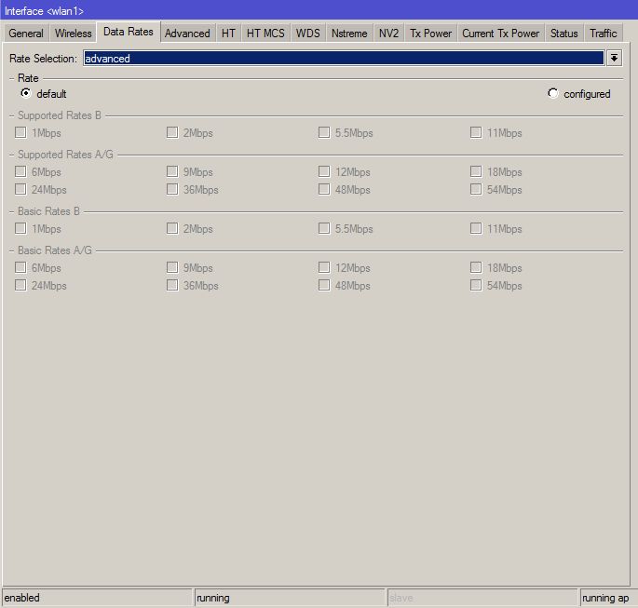Tick 48Mbps under Basic Rates A/G
The height and width of the screenshot is (608, 638).
coord(324,286)
